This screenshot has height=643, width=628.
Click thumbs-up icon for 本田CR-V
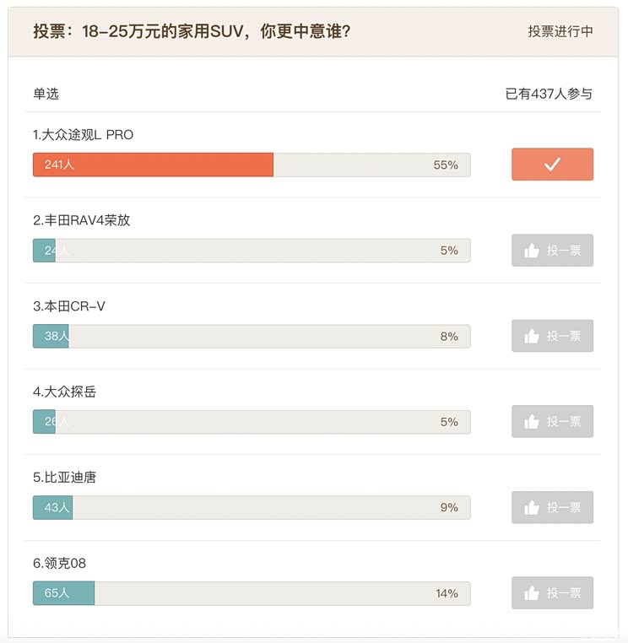[x=532, y=336]
